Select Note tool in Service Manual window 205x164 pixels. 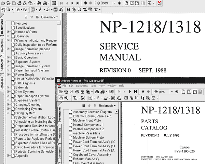tap(33, 10)
